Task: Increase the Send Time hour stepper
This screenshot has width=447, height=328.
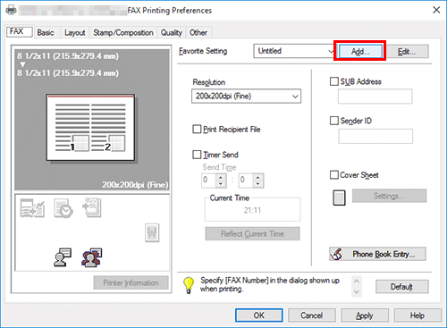Action: point(221,177)
